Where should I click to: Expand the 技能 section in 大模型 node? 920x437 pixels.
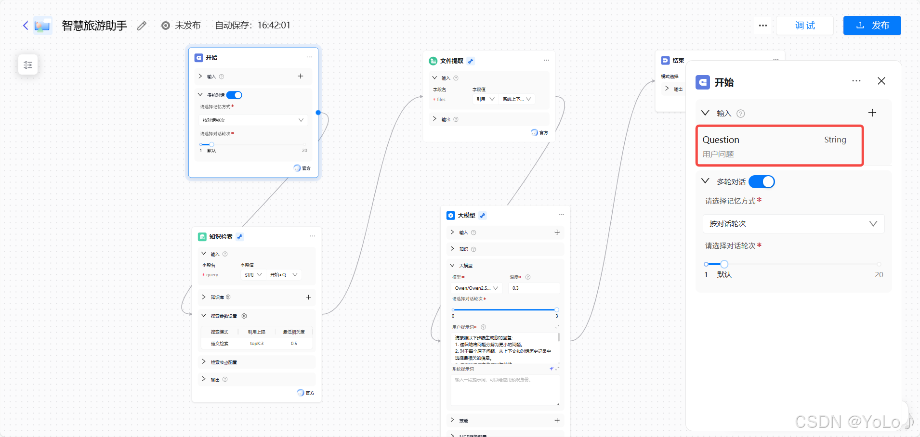pos(452,420)
